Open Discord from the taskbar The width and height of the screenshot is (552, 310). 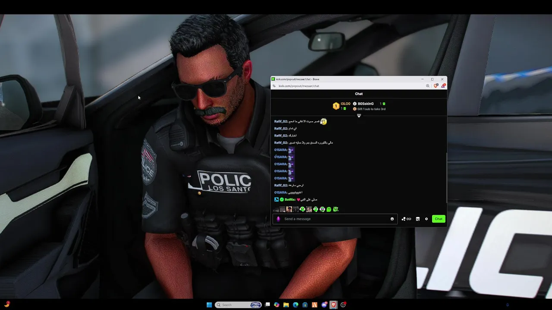coord(324,305)
